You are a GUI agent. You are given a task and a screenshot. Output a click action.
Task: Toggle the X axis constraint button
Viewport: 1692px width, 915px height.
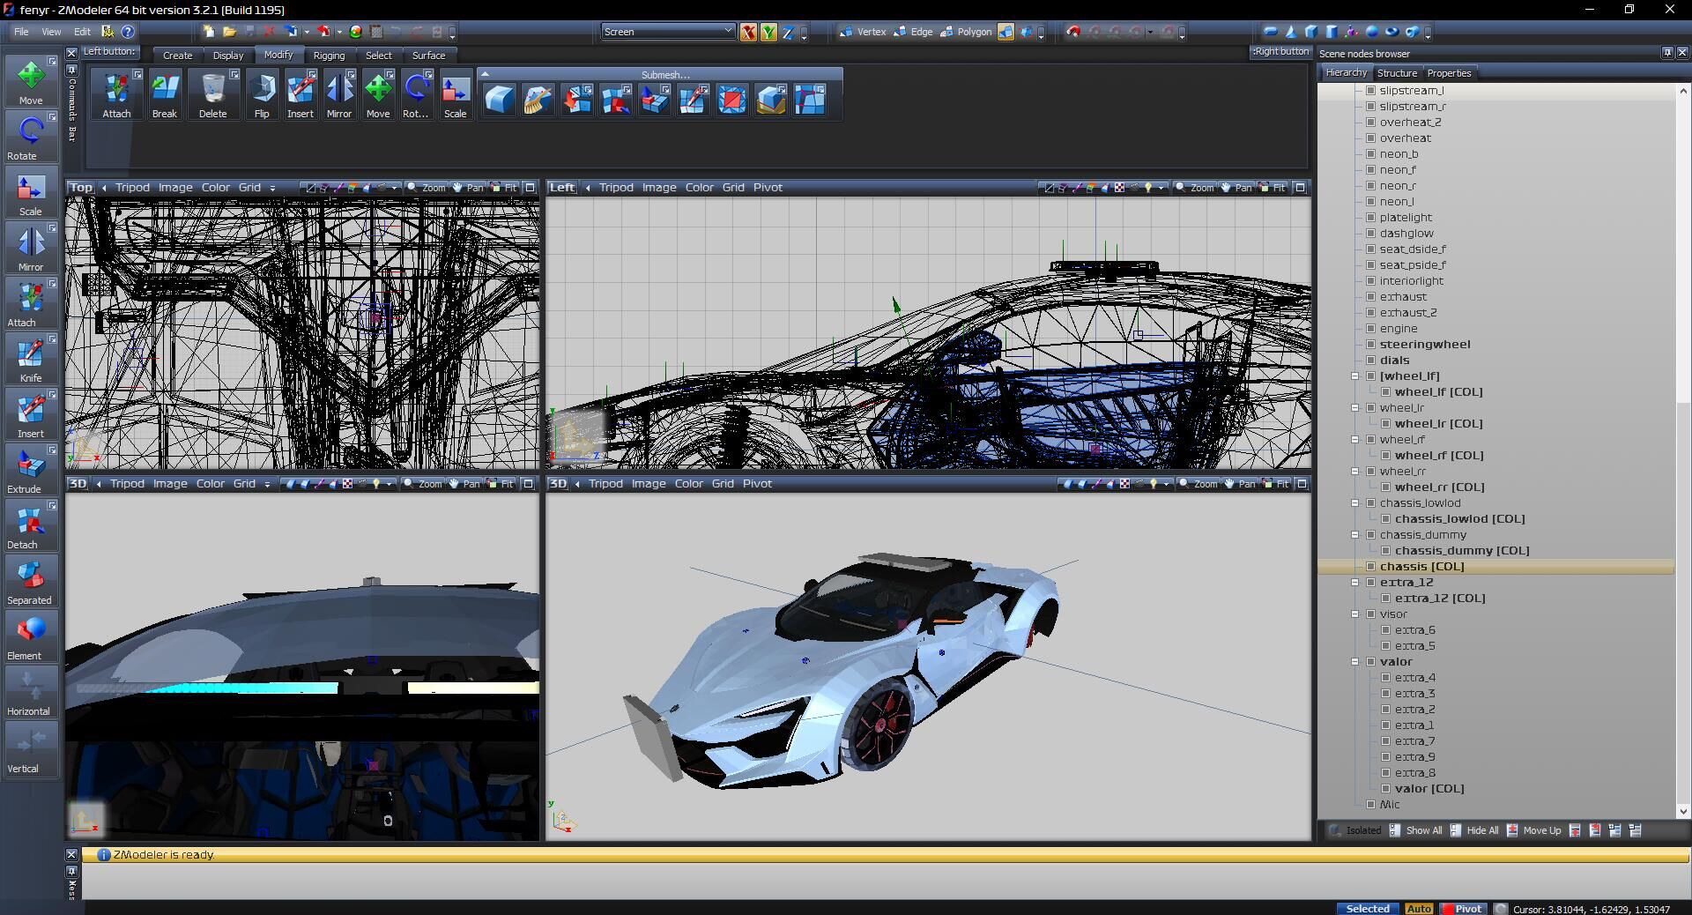[748, 33]
